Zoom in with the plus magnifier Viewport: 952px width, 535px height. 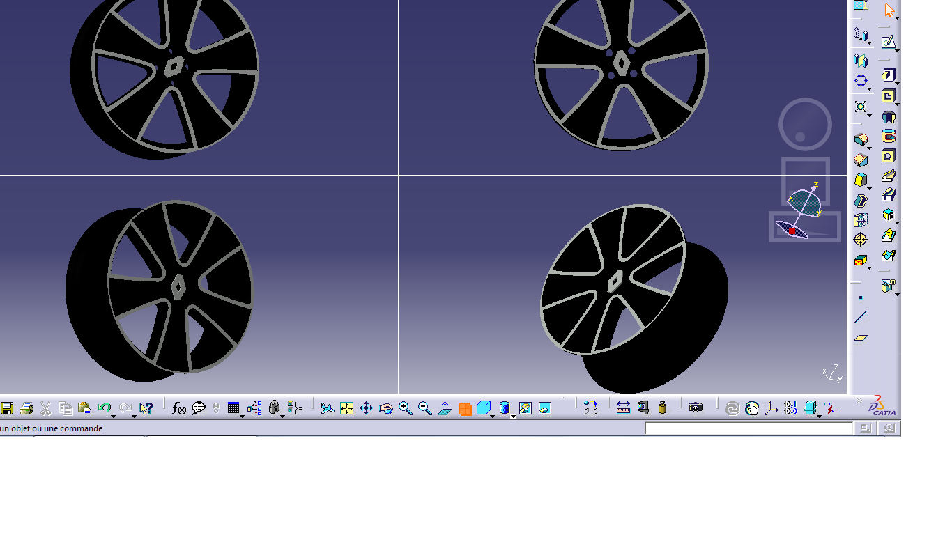pyautogui.click(x=406, y=408)
